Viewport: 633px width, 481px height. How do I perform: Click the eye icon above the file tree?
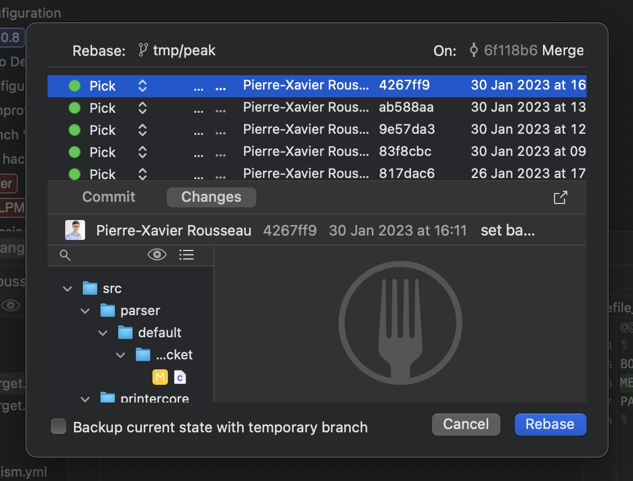[x=157, y=254]
